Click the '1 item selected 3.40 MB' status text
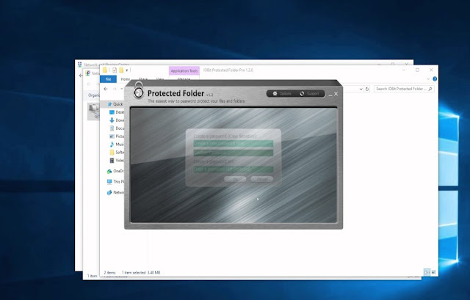This screenshot has width=470, height=300. (141, 273)
